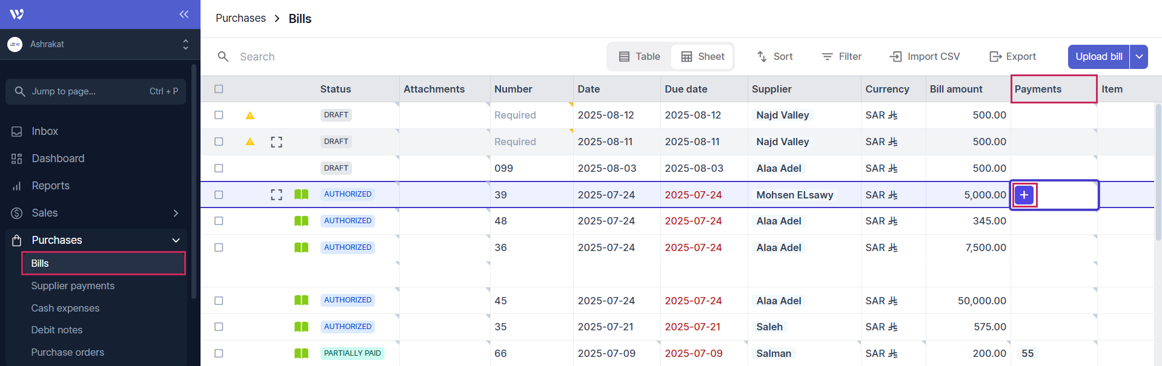Click the warning triangle on first draft bill
Image resolution: width=1162 pixels, height=366 pixels.
click(250, 115)
